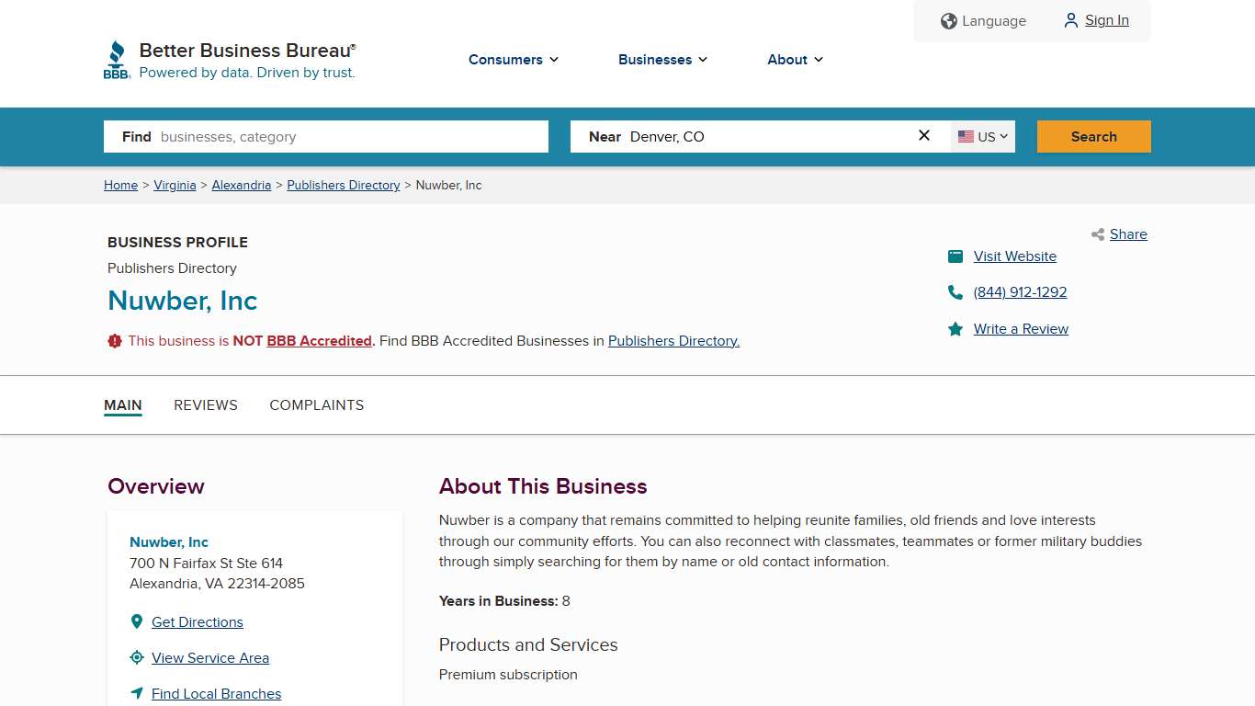Click the website icon beside Visit Website

955,256
